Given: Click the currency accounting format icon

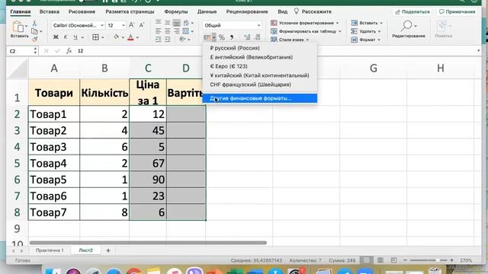Looking at the screenshot, I should (x=207, y=37).
